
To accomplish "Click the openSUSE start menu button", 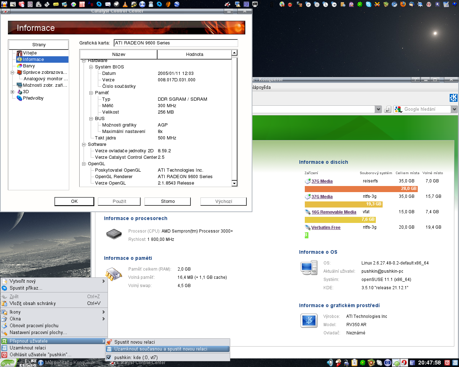I will [8, 363].
